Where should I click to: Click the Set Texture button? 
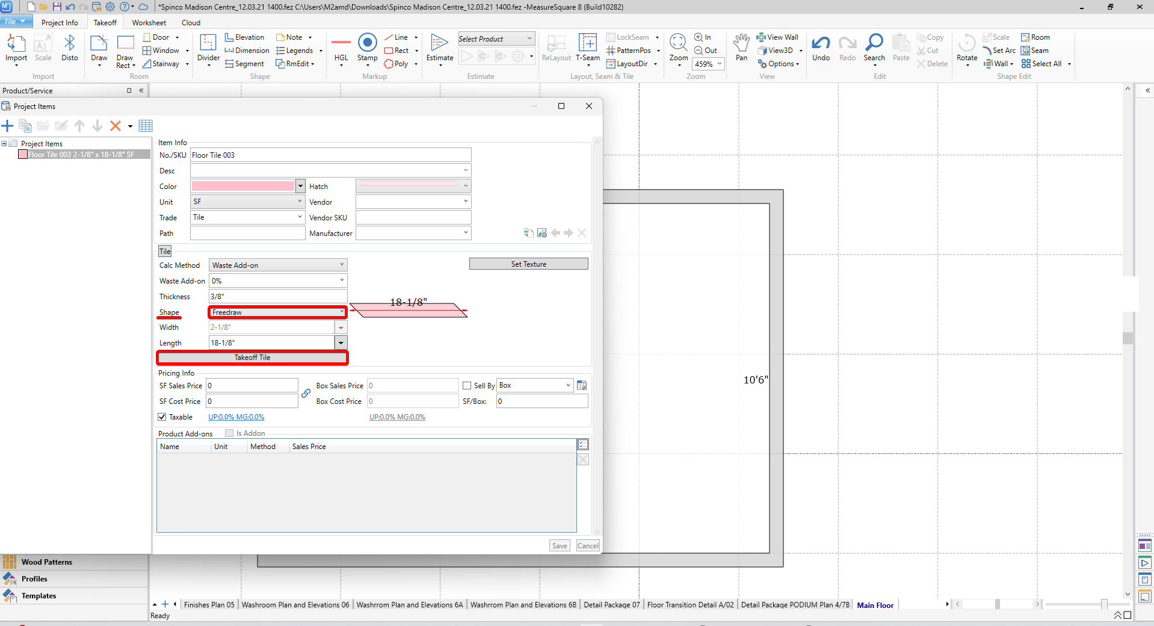tap(528, 264)
